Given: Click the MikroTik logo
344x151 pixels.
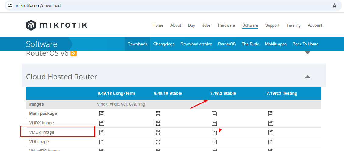Looking at the screenshot, I should (57, 25).
